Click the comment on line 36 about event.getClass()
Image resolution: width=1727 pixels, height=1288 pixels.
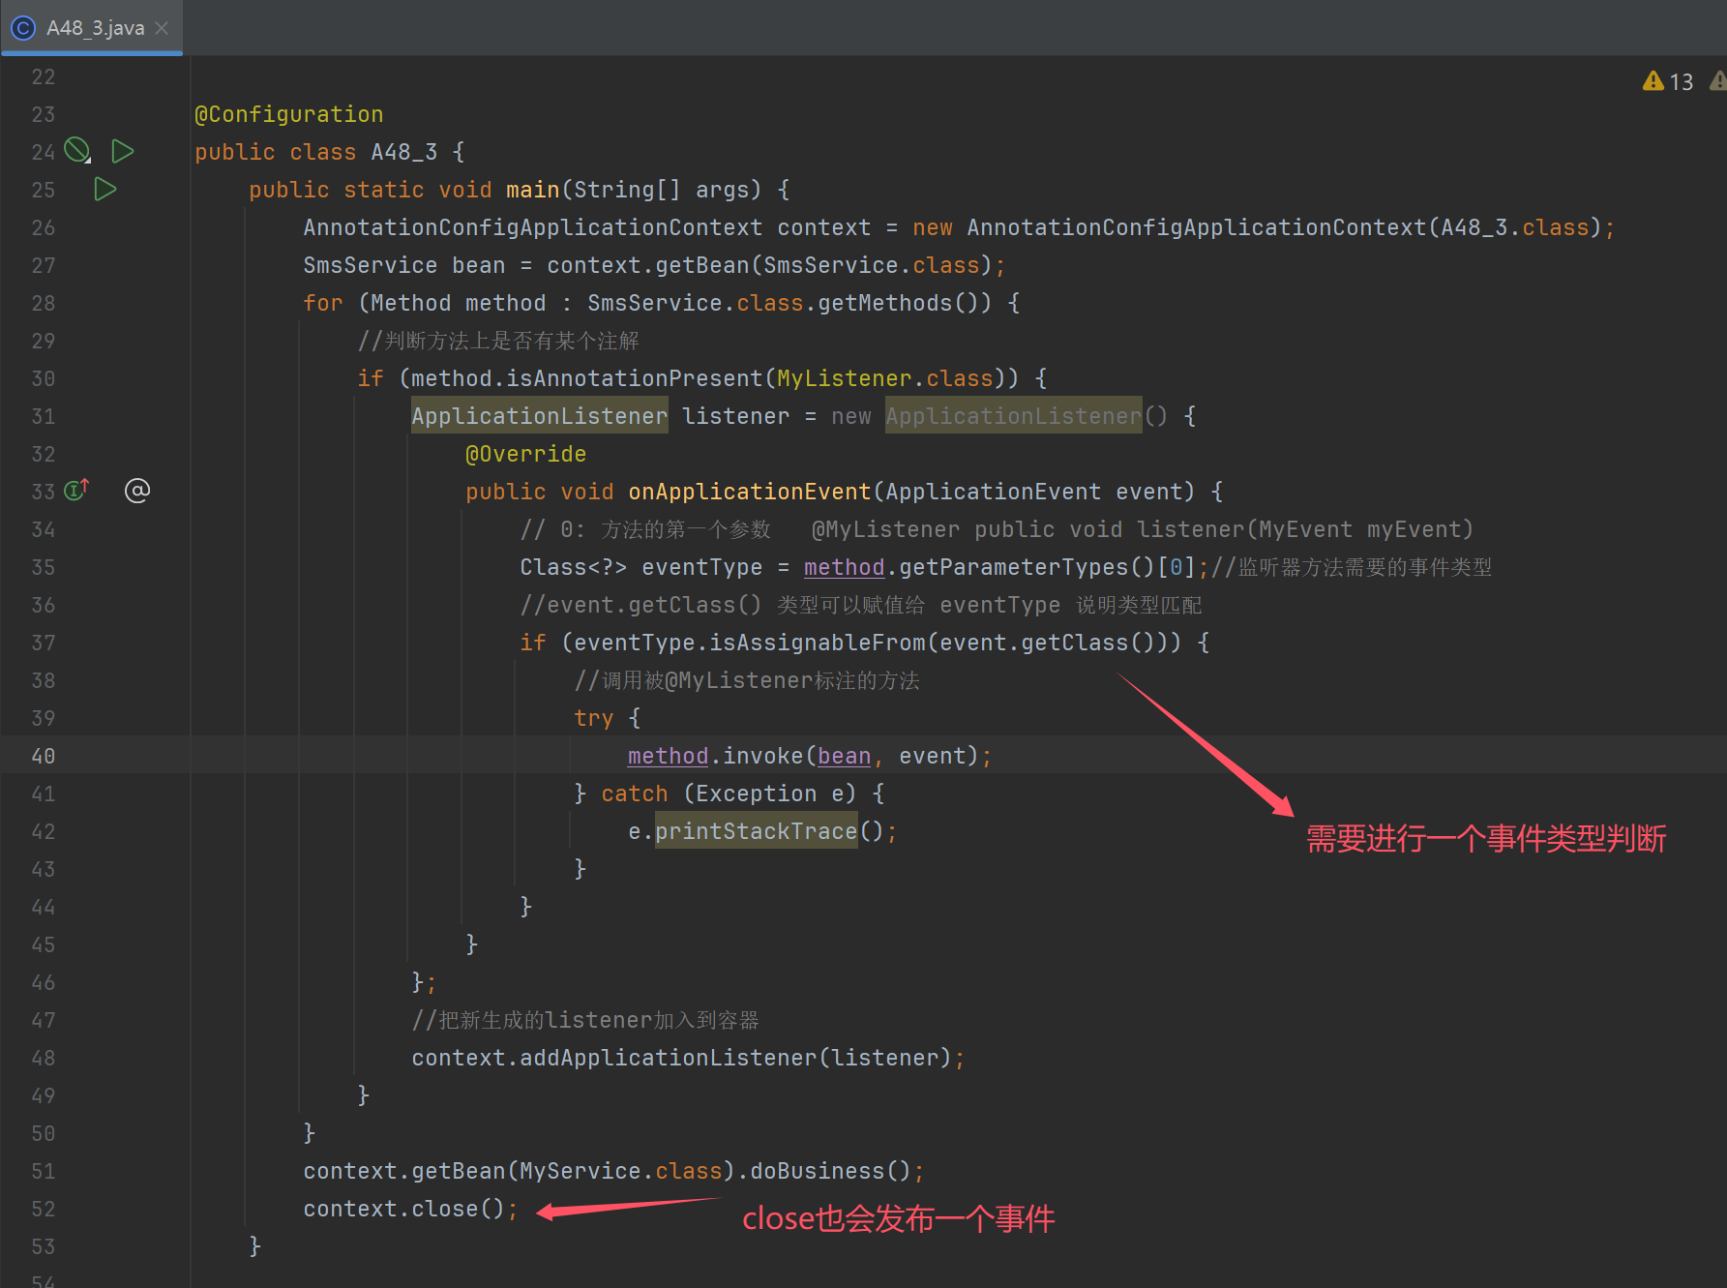(860, 605)
